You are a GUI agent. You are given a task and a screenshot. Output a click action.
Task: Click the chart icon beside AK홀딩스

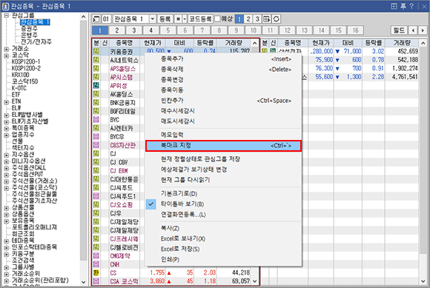pyautogui.click(x=96, y=94)
